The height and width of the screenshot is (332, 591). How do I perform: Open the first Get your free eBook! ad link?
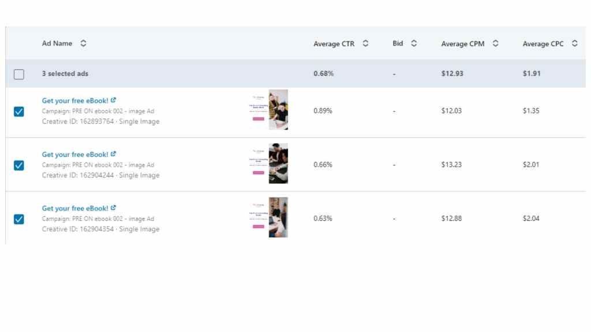75,101
